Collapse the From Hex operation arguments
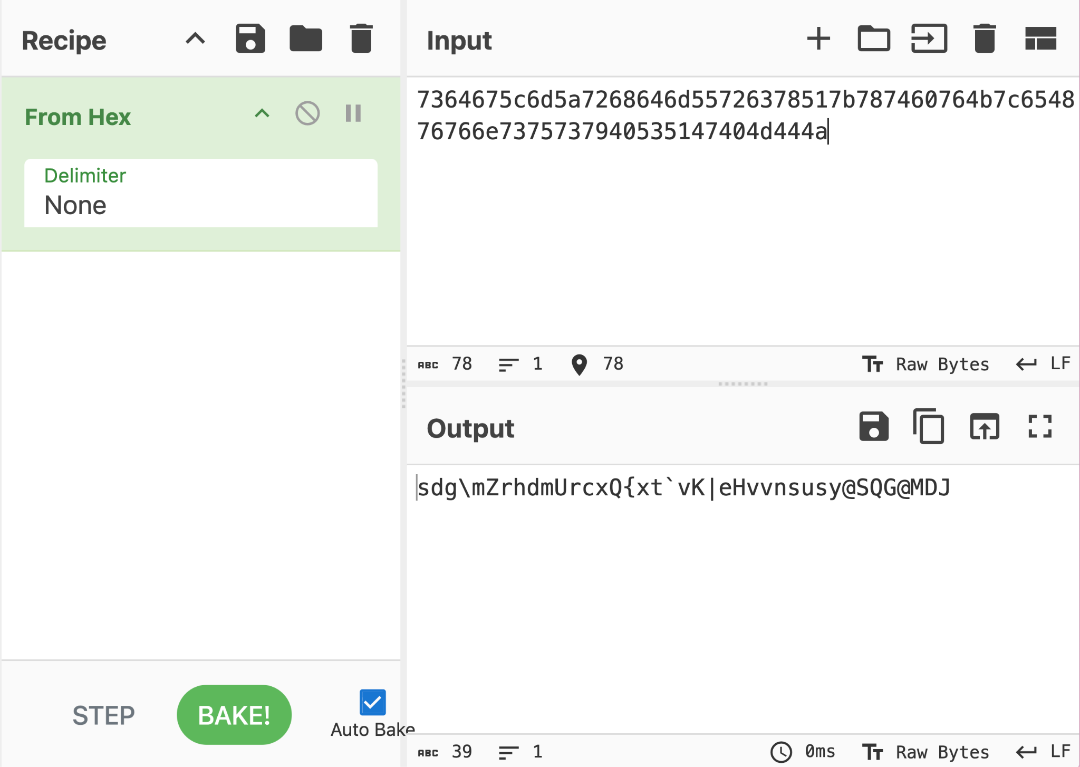Image resolution: width=1080 pixels, height=767 pixels. [262, 113]
